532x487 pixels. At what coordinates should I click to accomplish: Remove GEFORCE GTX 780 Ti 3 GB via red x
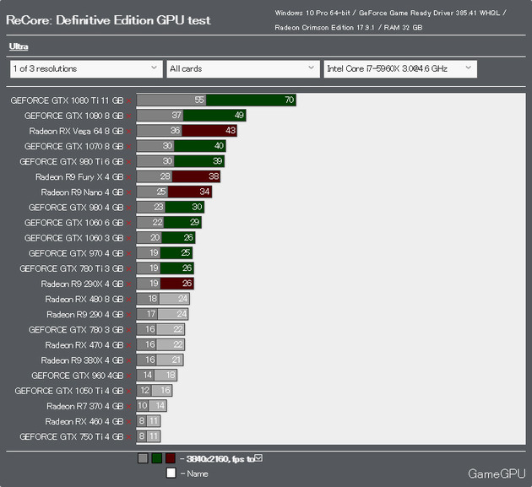point(128,268)
